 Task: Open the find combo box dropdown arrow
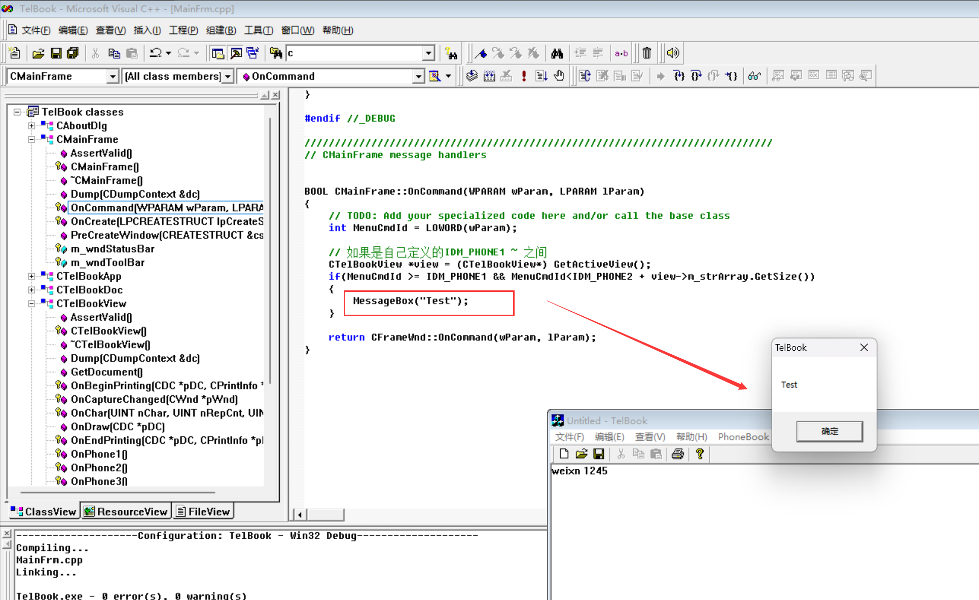[x=428, y=53]
